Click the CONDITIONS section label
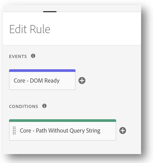The height and width of the screenshot is (163, 153). point(24,106)
